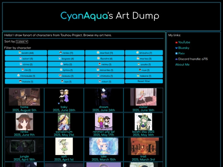
Task: Filter art by flandre (4)
Action: point(104,59)
